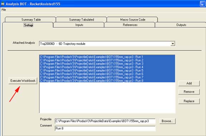Viewport: 206px width, 136px height.
Task: Select the list row ending in Run 2
Action: point(107,60)
